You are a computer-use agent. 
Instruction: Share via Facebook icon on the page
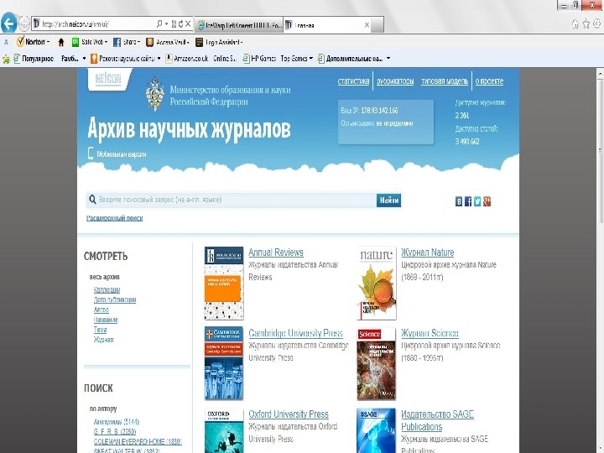click(x=468, y=201)
